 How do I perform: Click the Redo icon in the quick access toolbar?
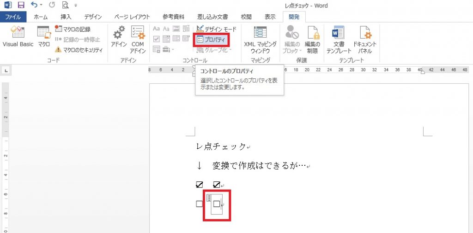pos(52,5)
